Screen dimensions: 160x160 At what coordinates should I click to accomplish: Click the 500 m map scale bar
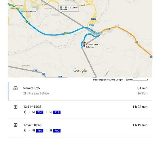[137, 80]
